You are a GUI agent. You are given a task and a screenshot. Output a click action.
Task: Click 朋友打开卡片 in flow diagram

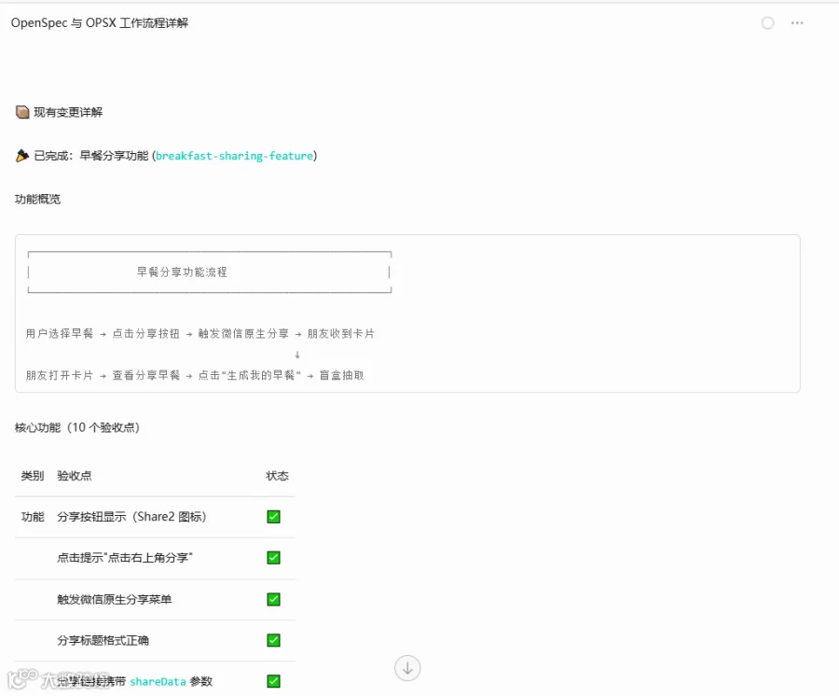pos(60,375)
